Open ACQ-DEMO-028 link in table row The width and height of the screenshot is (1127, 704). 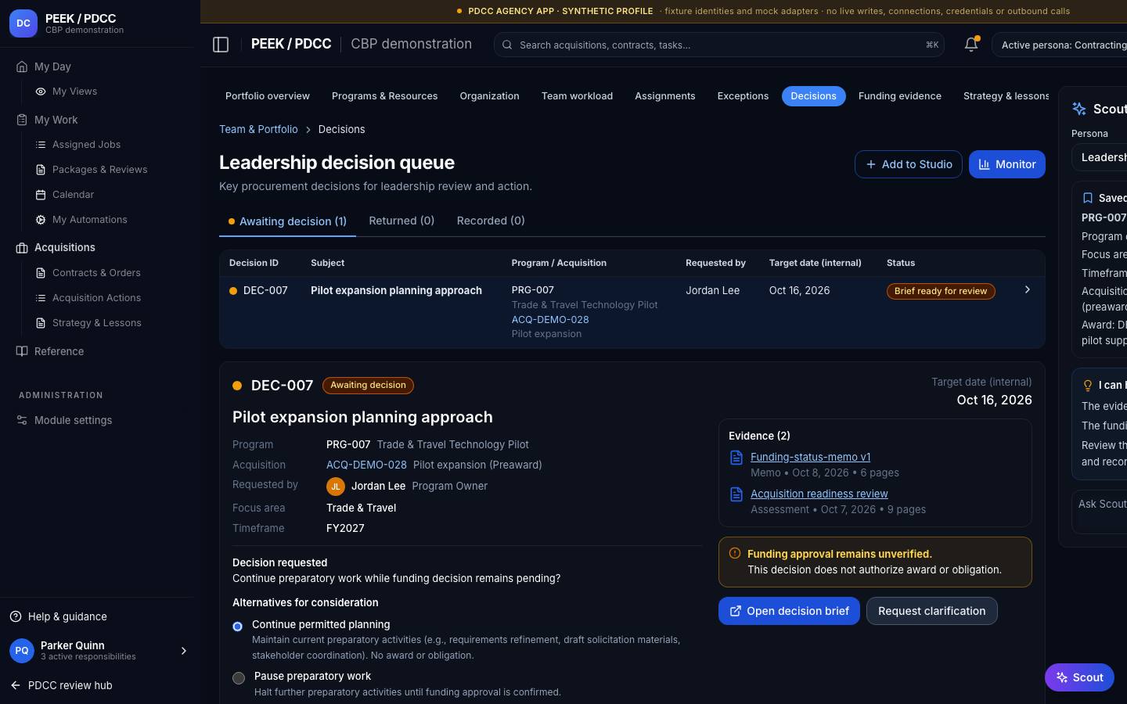pyautogui.click(x=550, y=319)
